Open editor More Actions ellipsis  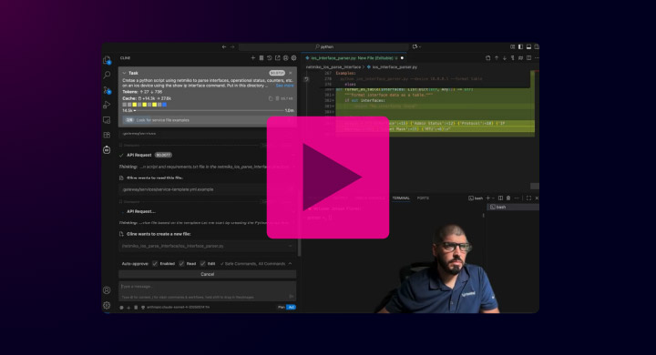click(x=537, y=58)
